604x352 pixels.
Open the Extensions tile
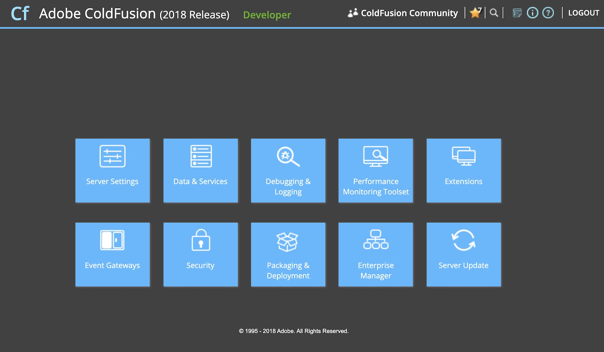[x=463, y=171]
